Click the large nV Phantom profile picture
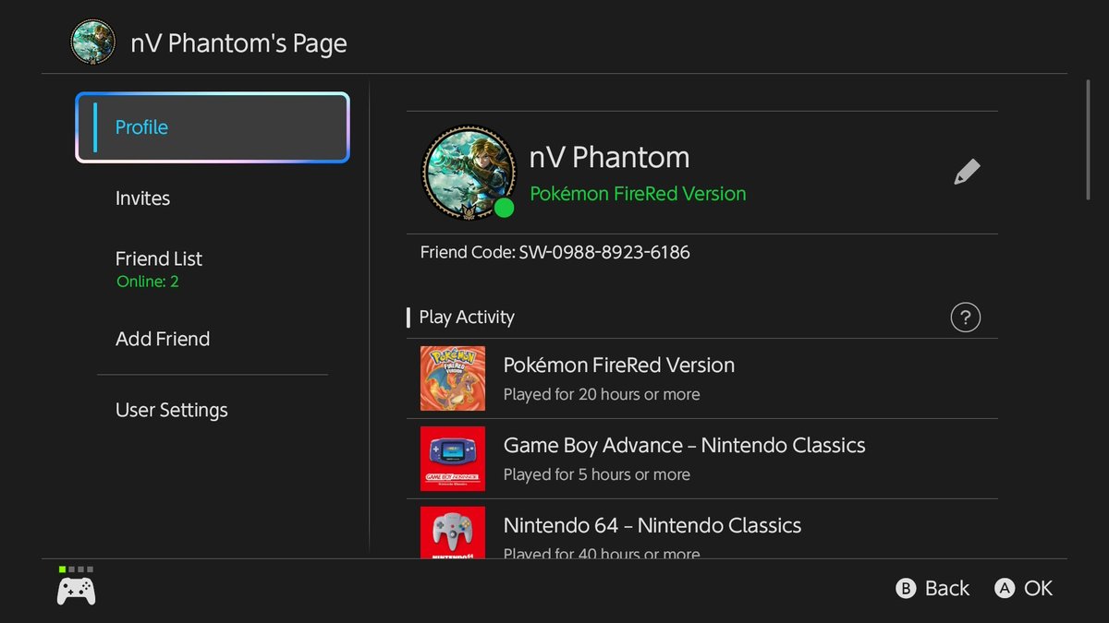 point(469,173)
